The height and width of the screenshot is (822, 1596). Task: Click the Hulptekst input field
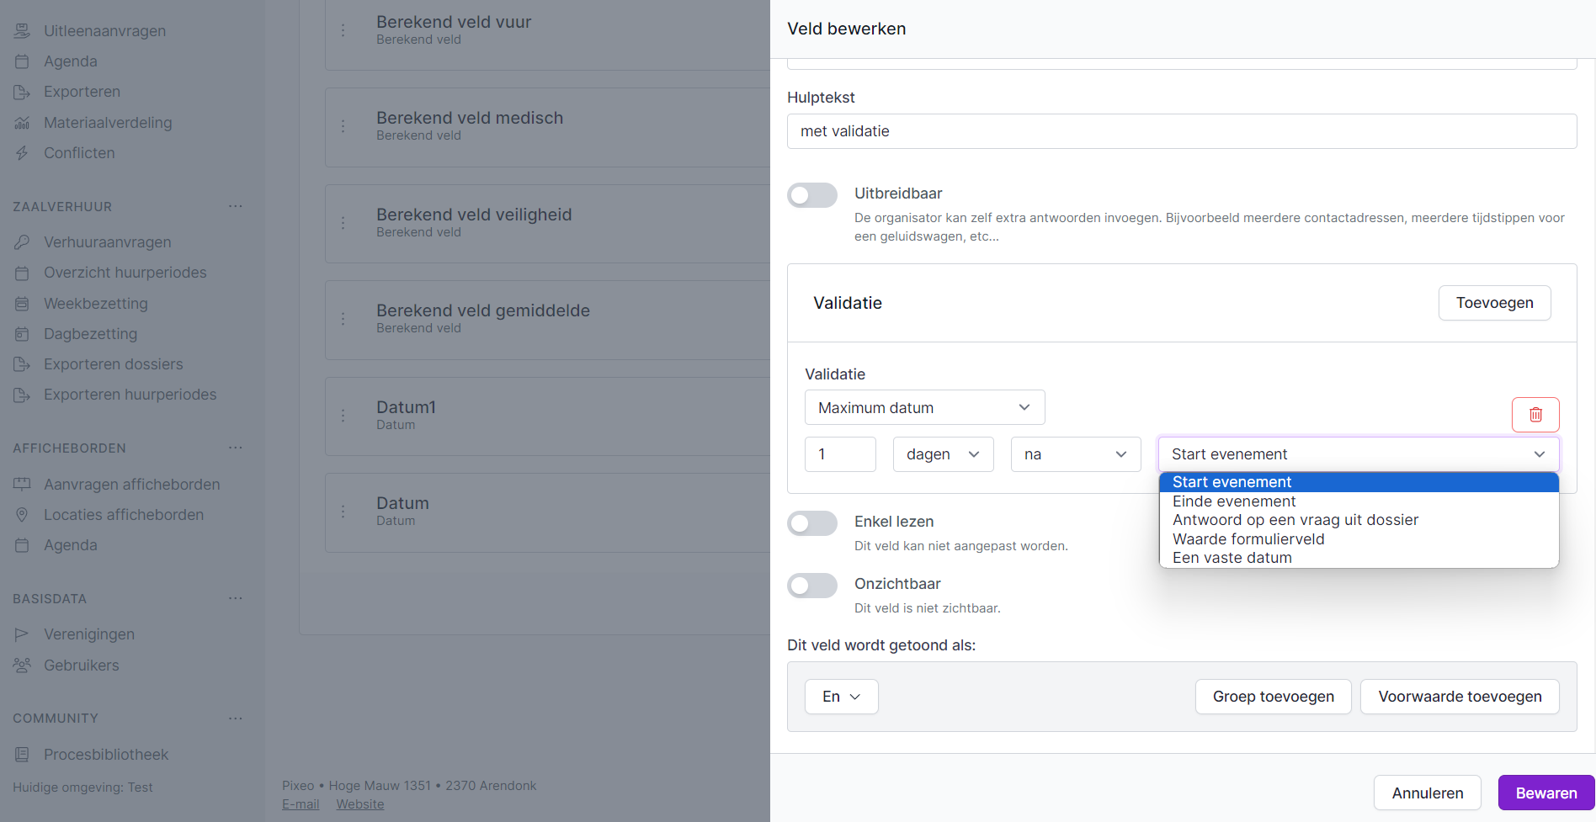tap(1181, 131)
